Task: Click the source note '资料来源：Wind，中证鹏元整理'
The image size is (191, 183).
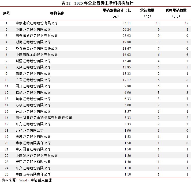Action: (27, 180)
